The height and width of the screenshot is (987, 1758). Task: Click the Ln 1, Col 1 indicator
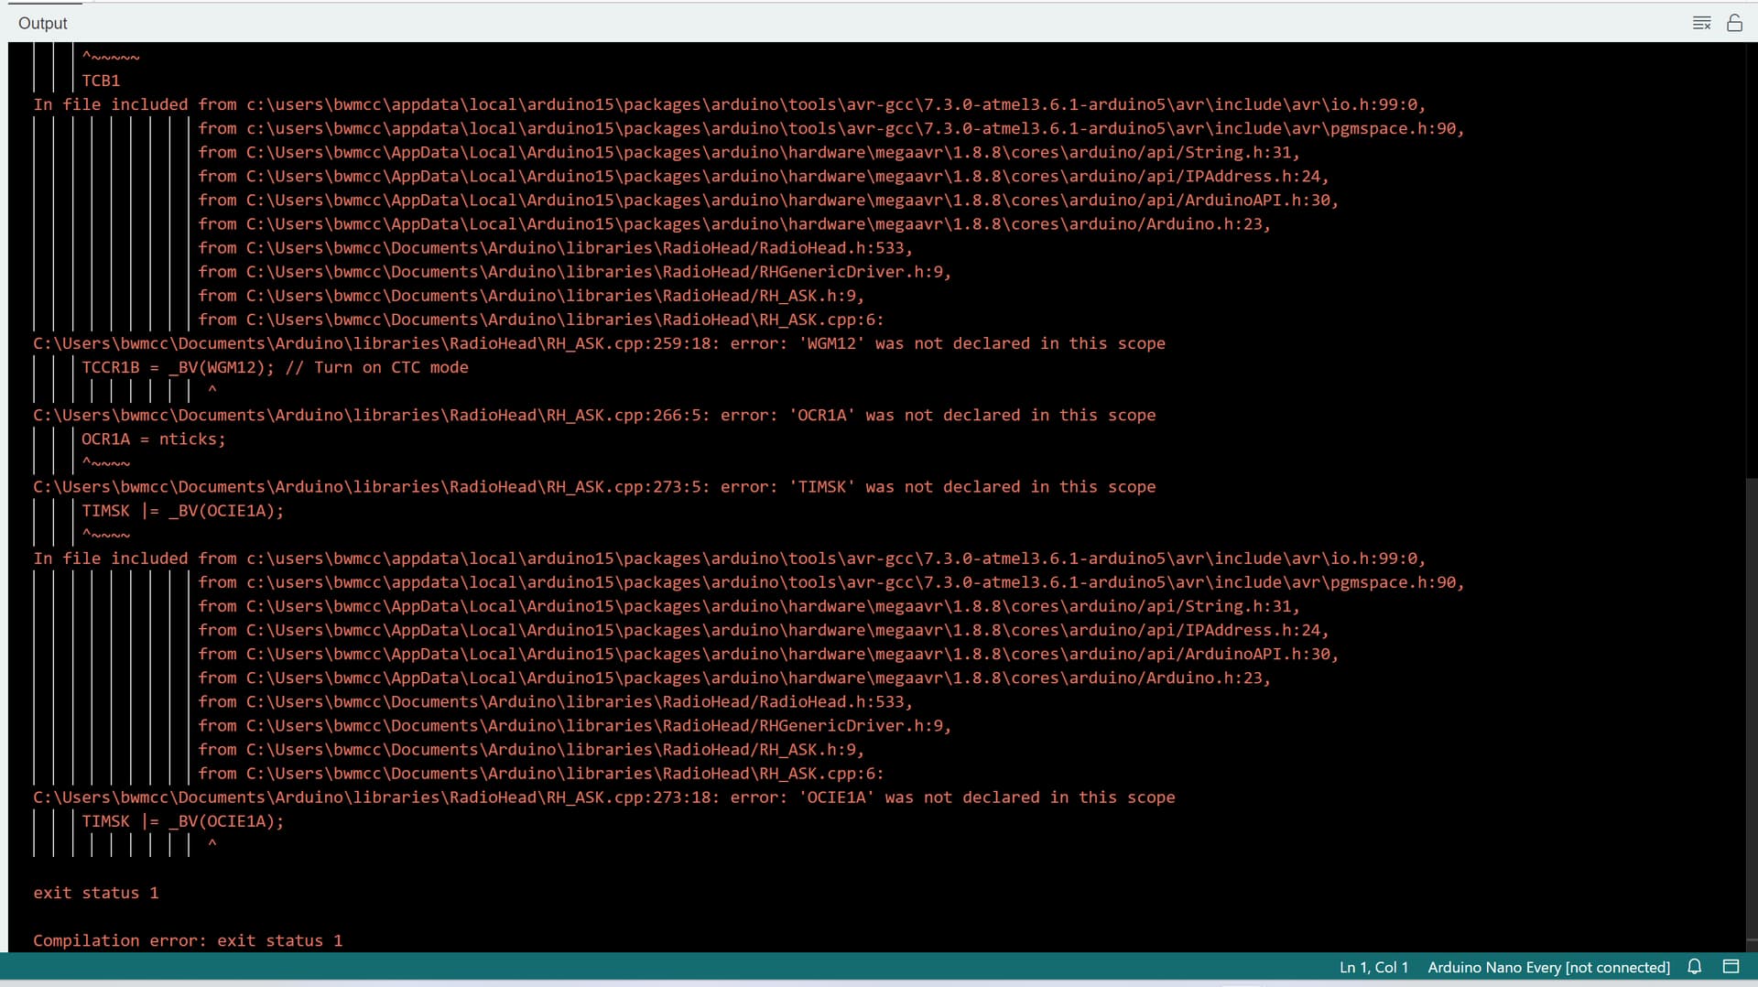(x=1373, y=967)
